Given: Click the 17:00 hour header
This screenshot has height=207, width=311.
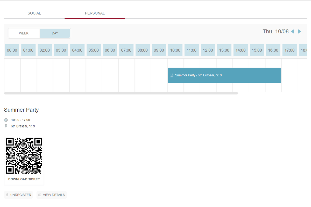Looking at the screenshot, I should (289, 50).
